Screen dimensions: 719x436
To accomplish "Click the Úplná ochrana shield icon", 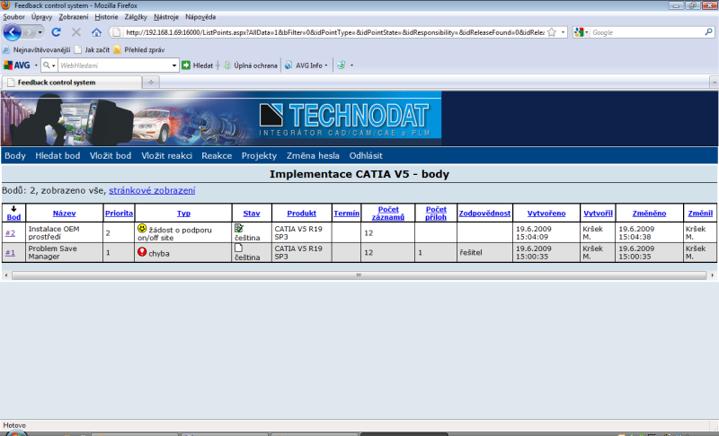I will 227,65.
